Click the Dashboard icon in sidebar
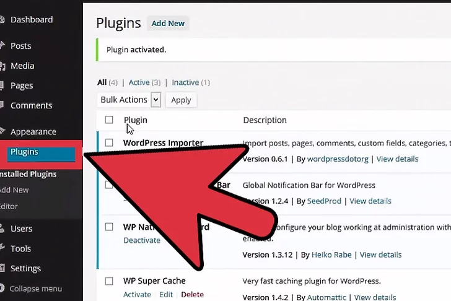The height and width of the screenshot is (301, 451). tap(2, 20)
